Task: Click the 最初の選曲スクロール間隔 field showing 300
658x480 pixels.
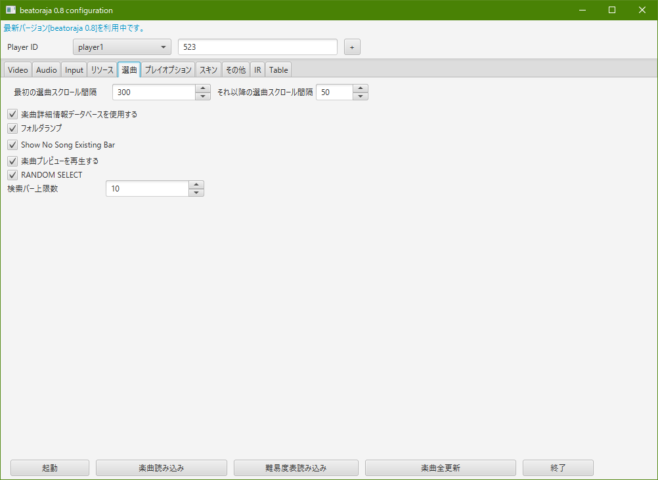Action: point(154,92)
